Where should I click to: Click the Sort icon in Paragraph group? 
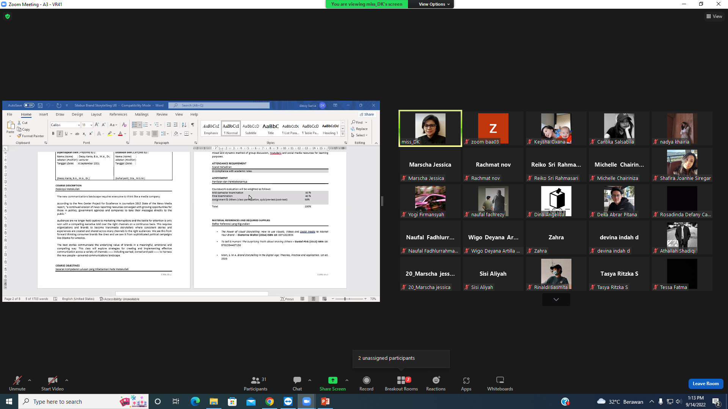184,125
